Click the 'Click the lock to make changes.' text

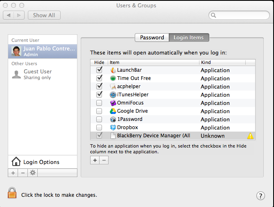click(59, 195)
